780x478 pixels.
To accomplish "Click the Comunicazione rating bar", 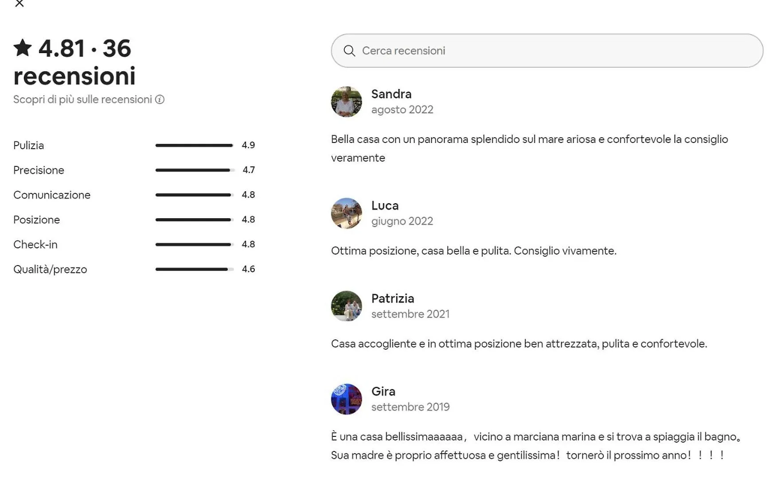I will tap(195, 195).
